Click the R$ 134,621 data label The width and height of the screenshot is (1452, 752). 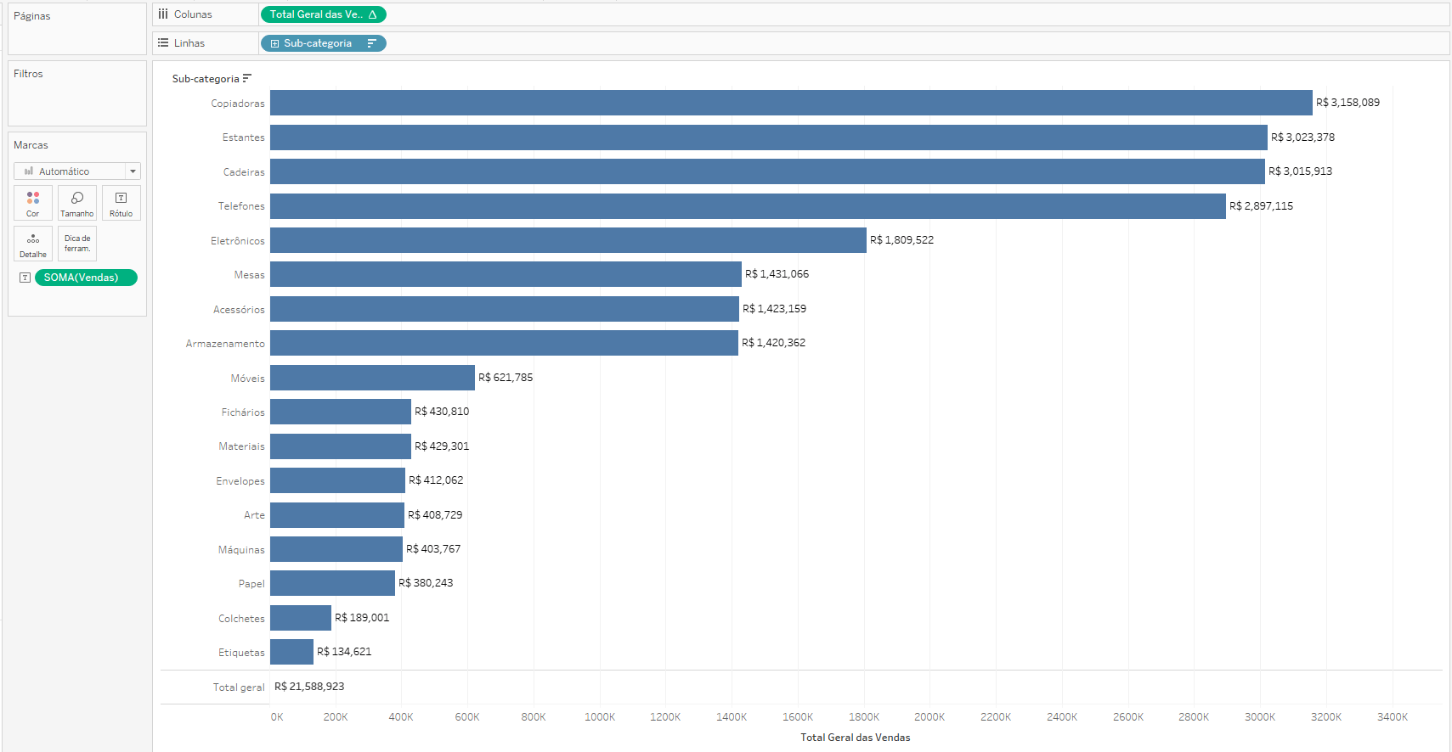(x=344, y=652)
